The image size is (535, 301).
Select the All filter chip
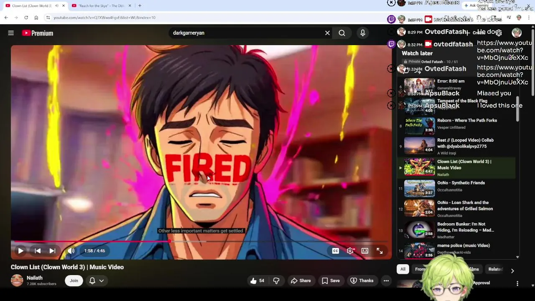(x=403, y=269)
